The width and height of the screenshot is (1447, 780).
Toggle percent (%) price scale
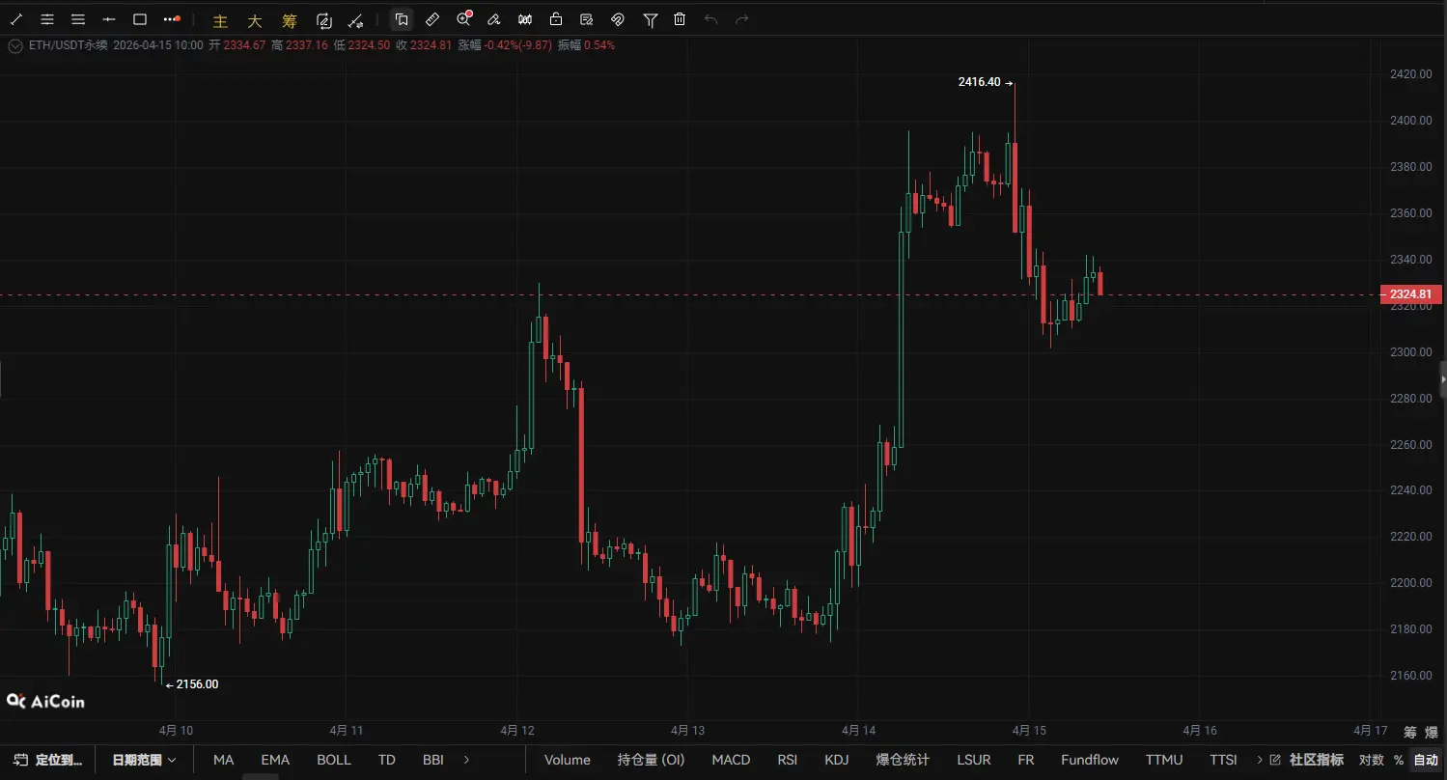tap(1398, 760)
